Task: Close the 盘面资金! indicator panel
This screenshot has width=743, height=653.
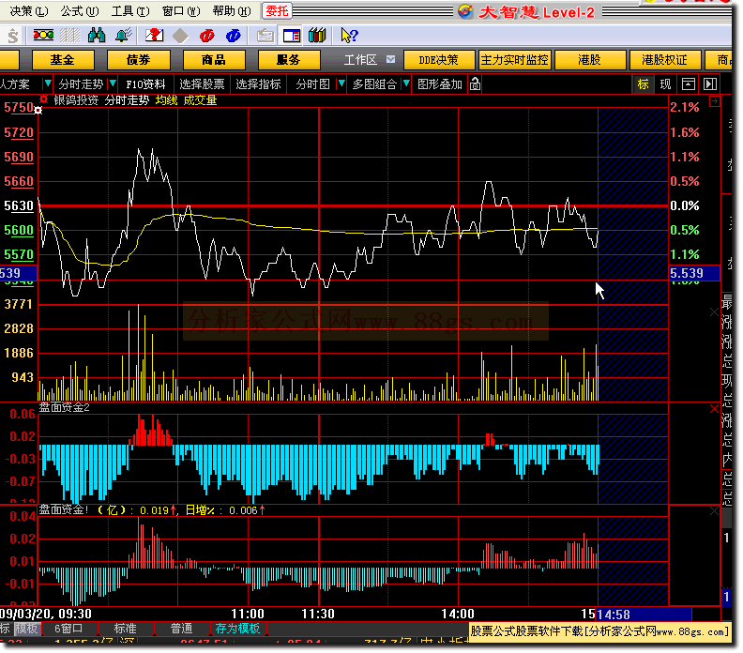Action: 714,510
